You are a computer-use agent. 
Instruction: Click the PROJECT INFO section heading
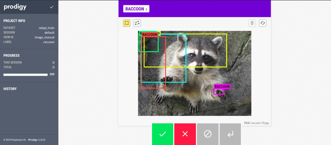14,21
